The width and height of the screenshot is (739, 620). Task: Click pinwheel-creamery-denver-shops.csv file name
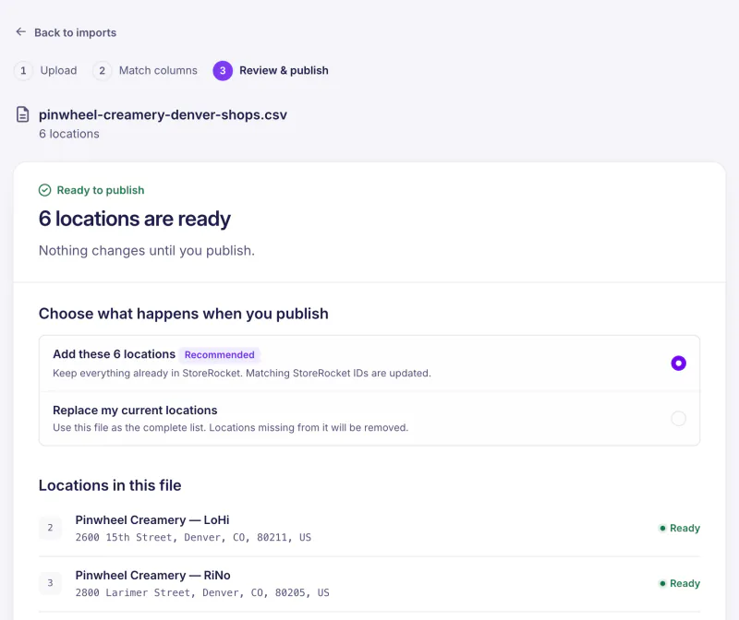point(163,115)
